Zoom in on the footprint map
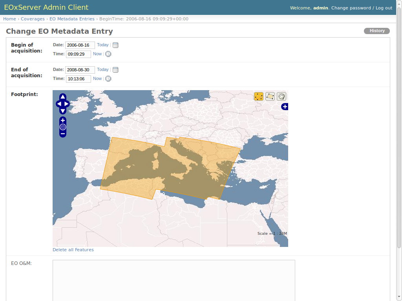Screen dimensions: 402x301 63,120
